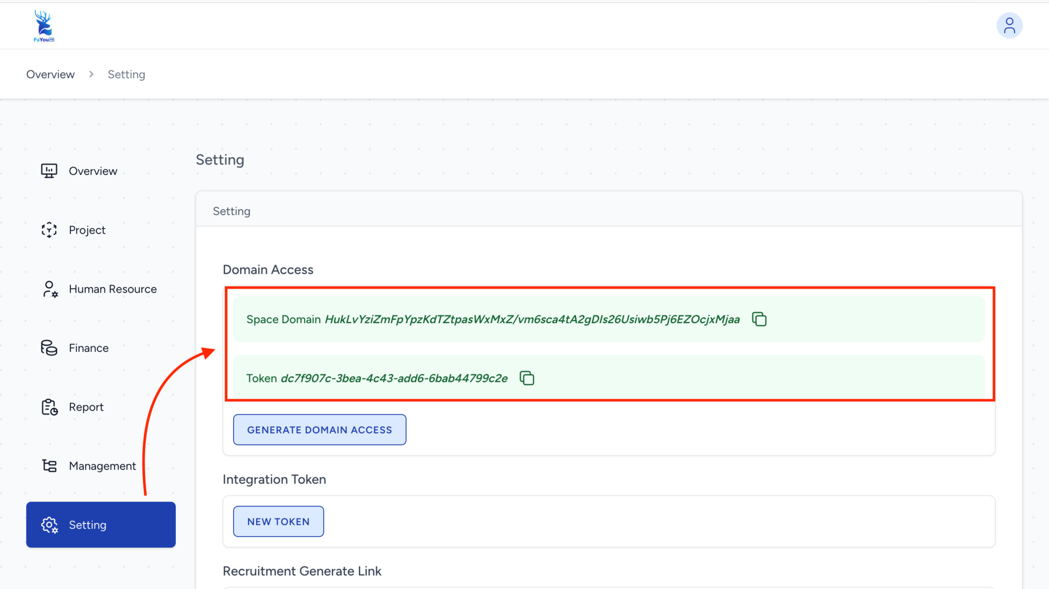Click the Setting gear icon in sidebar
The height and width of the screenshot is (589, 1049).
[50, 525]
